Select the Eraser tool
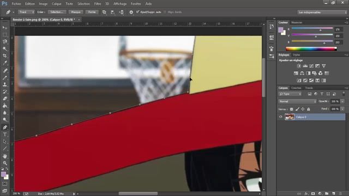The height and width of the screenshot is (196, 349). coord(5,99)
